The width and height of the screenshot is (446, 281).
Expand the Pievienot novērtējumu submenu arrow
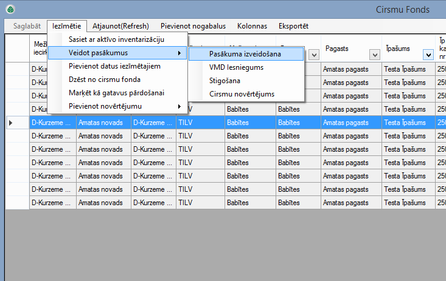point(179,106)
